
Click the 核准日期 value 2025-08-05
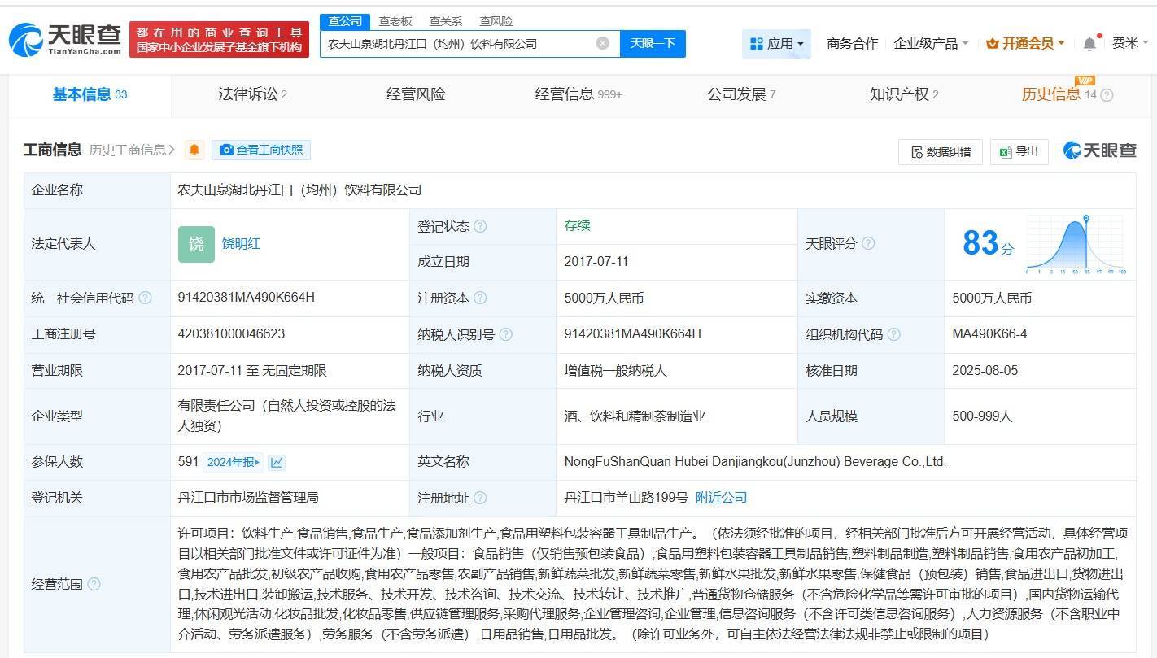click(x=985, y=370)
